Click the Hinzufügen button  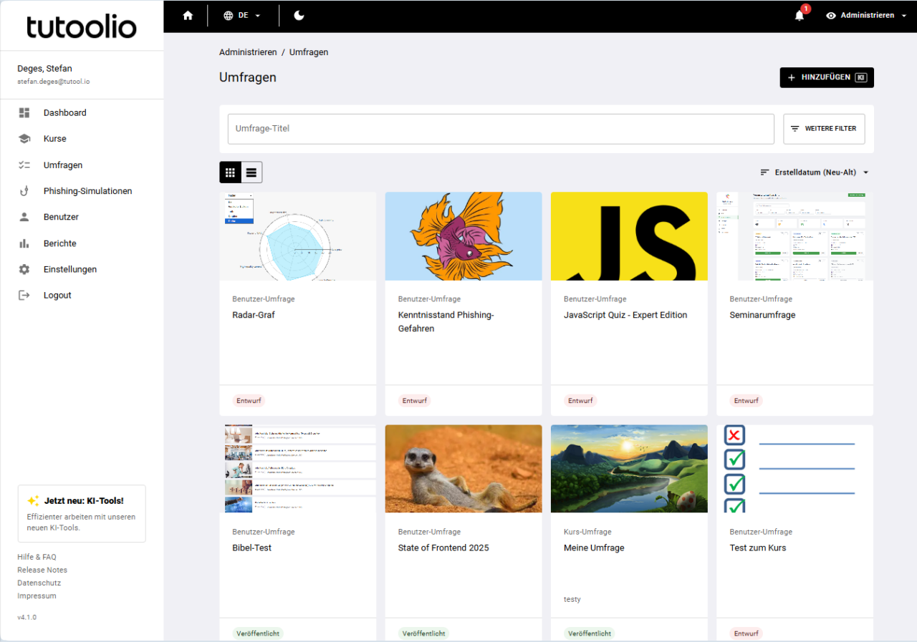pyautogui.click(x=826, y=77)
